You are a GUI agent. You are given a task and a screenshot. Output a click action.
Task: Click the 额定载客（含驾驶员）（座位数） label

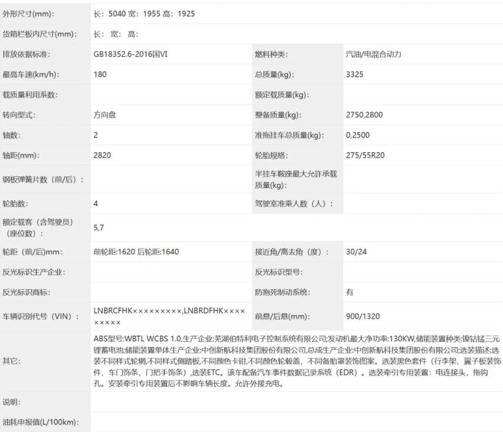coord(38,228)
